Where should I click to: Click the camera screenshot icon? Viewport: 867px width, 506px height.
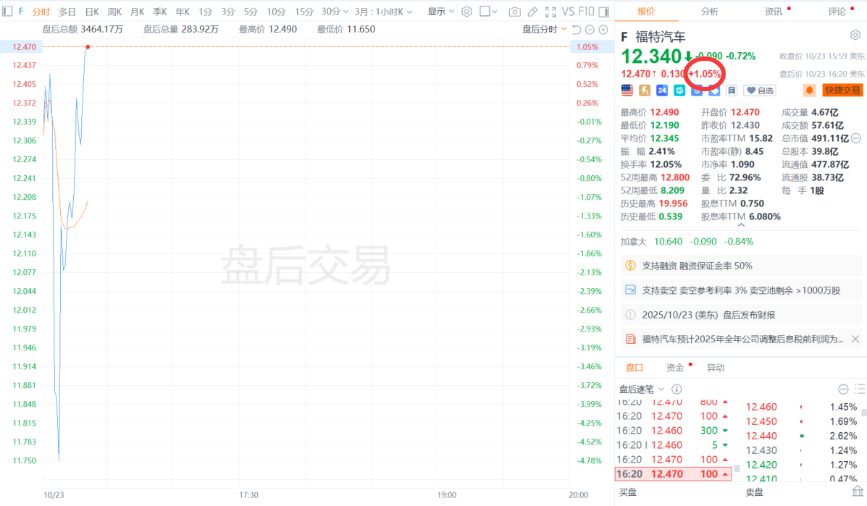click(514, 12)
